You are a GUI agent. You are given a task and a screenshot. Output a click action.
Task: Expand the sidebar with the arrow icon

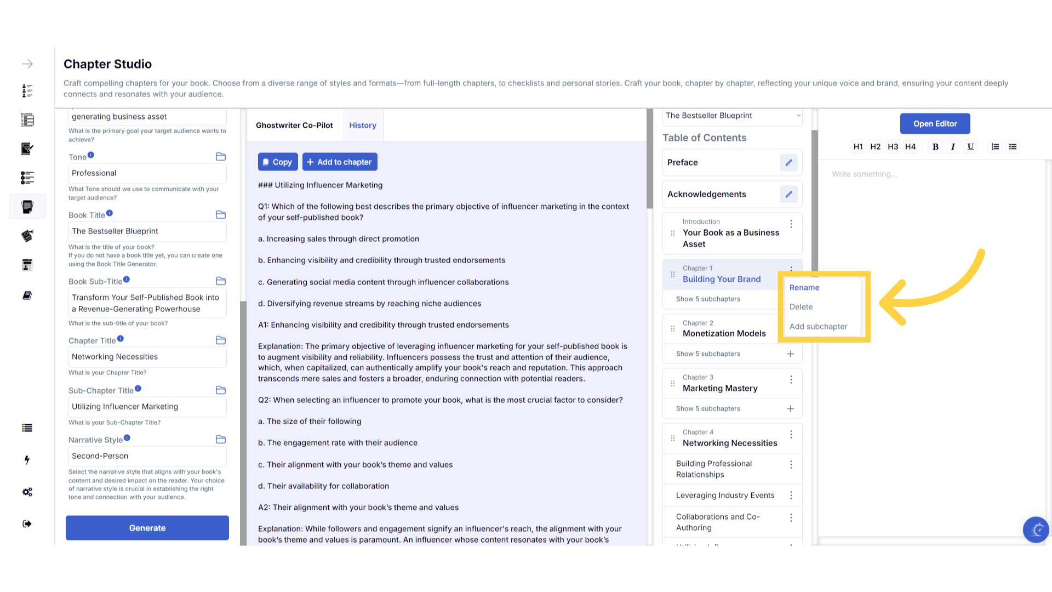27,64
